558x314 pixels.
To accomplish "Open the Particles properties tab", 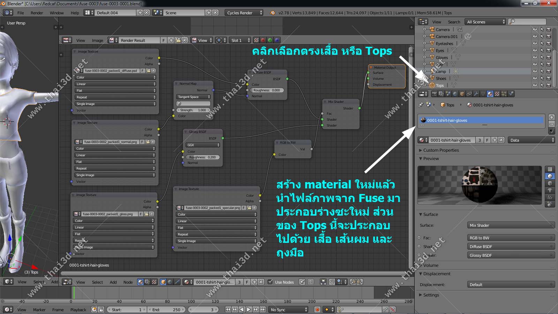I will 504,94.
